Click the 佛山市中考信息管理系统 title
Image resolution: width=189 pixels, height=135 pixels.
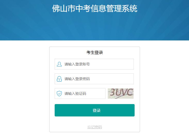point(95,9)
